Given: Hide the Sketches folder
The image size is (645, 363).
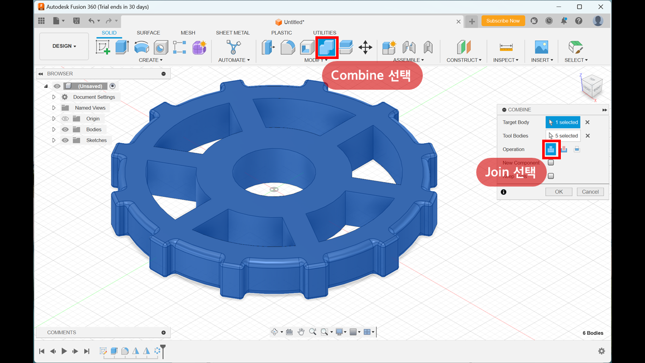Looking at the screenshot, I should click(65, 140).
